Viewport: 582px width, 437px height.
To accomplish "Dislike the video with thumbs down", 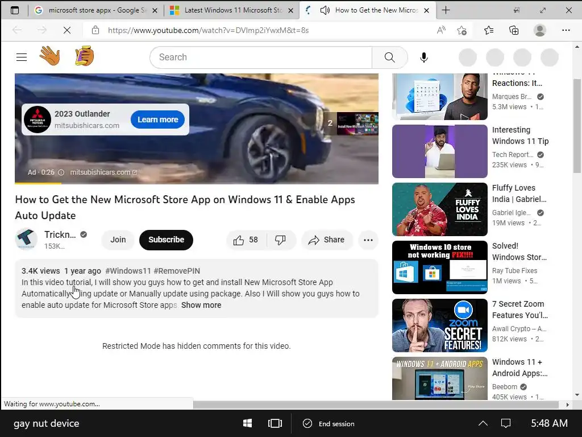I will coord(281,240).
